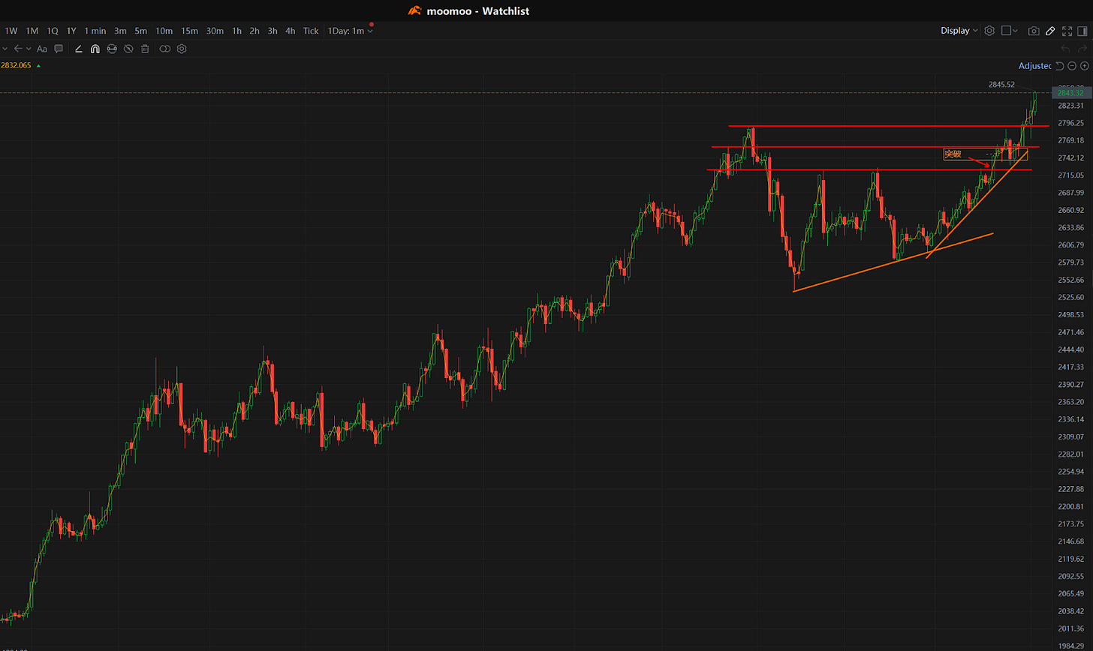Click the lock drawings icon
The width and height of the screenshot is (1093, 651).
tap(112, 49)
